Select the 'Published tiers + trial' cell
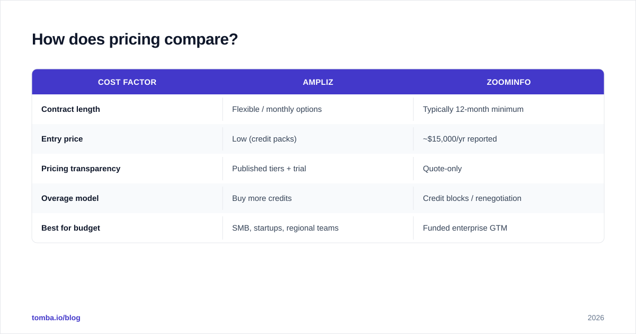The height and width of the screenshot is (334, 636). pos(318,169)
